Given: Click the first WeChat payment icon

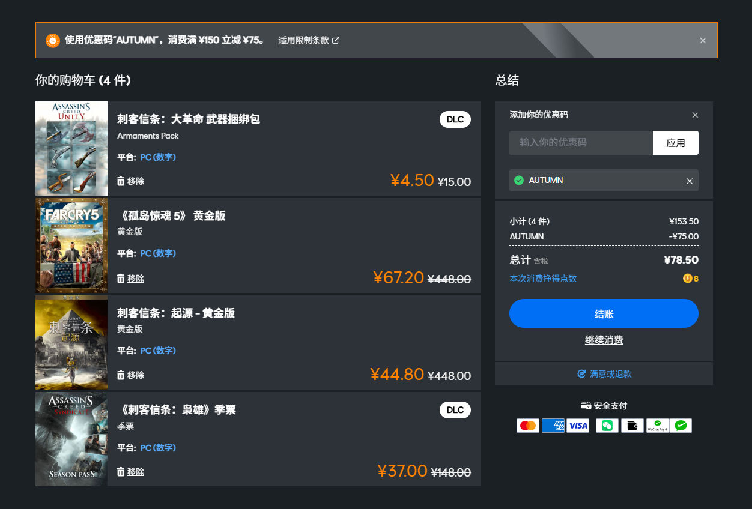Looking at the screenshot, I should 607,426.
